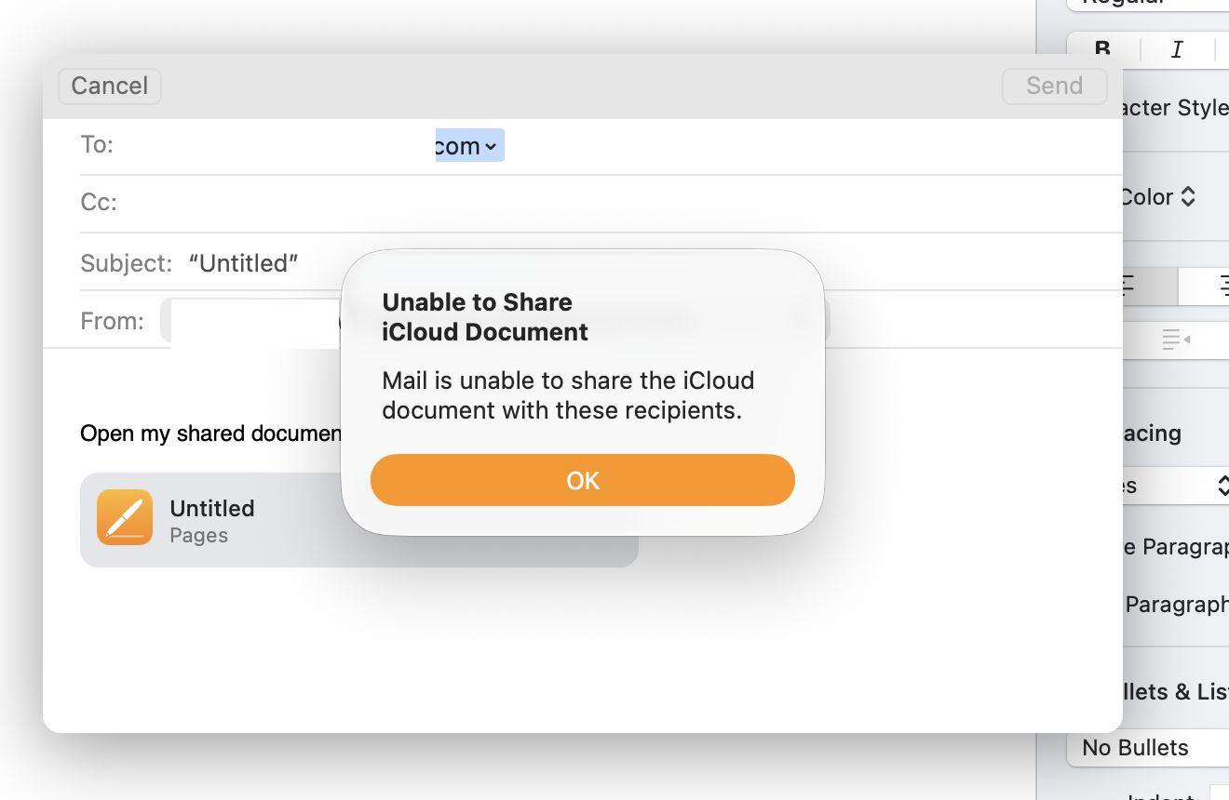Click the "Open my shared document" body text

210,433
